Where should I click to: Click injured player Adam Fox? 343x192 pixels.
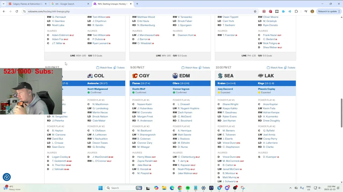click(58, 39)
